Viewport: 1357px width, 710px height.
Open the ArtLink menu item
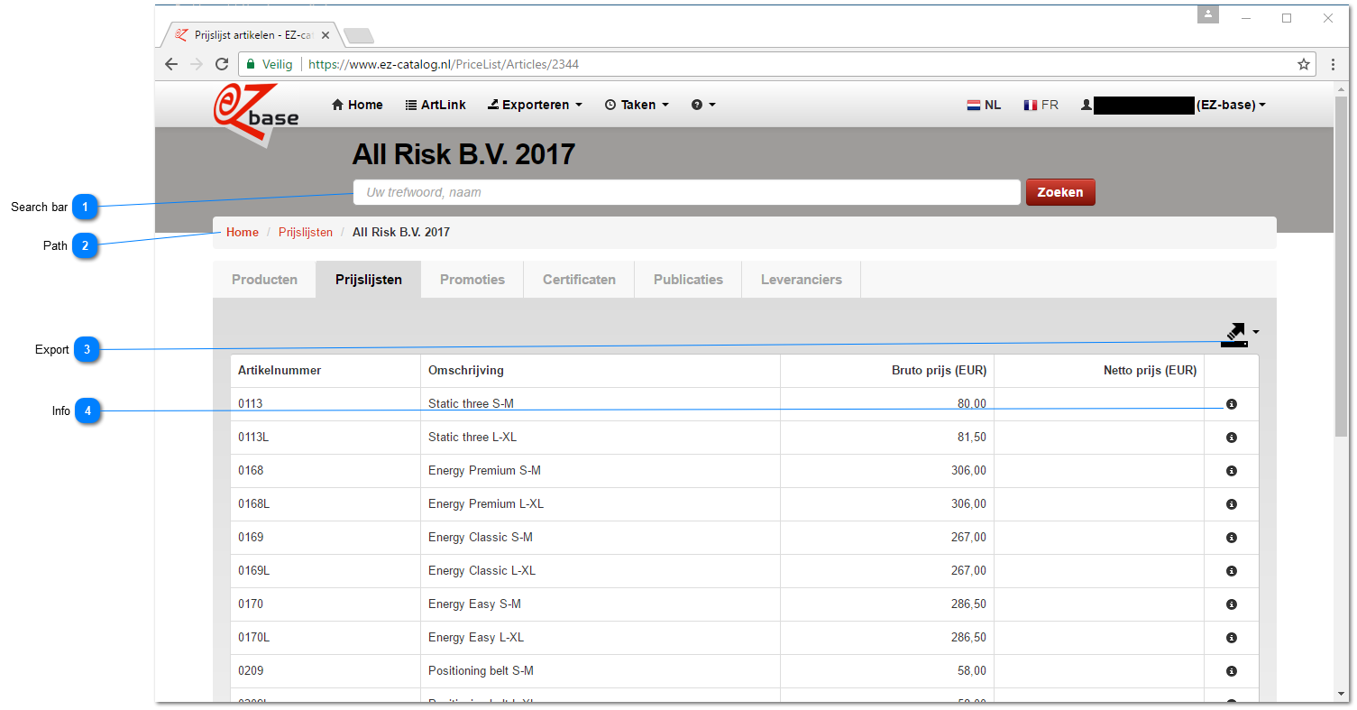pos(436,105)
